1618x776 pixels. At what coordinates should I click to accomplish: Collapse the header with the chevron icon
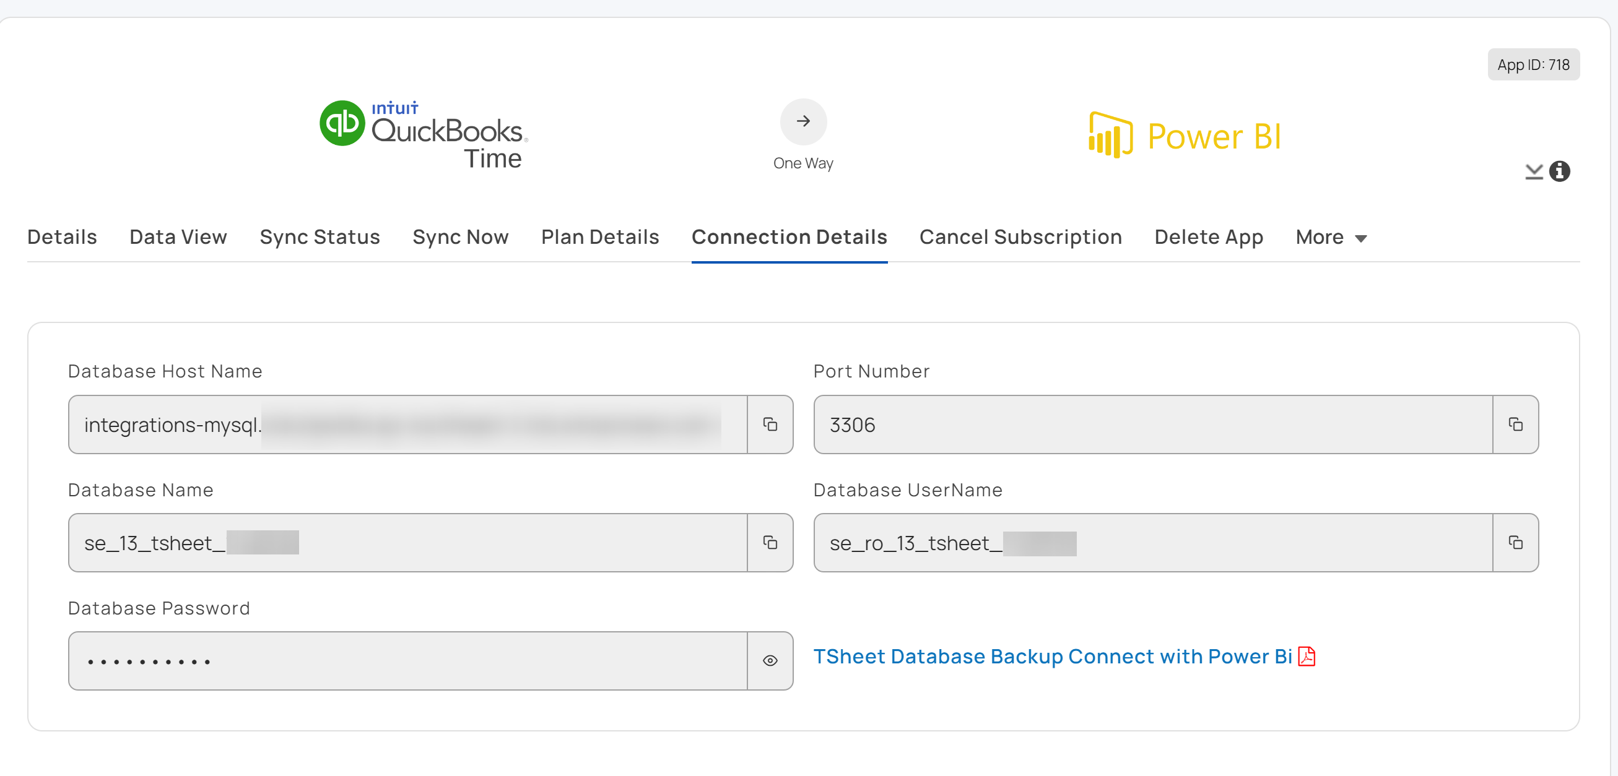tap(1534, 171)
